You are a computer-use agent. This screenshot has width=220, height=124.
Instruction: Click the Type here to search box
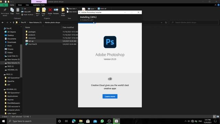click(31, 121)
